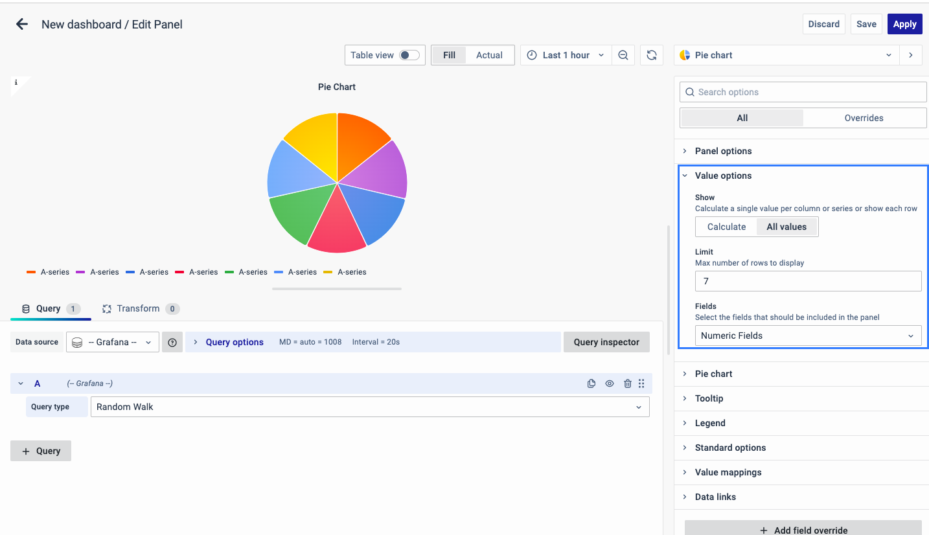Open the data source help icon
Viewport: 929px width, 535px height.
[172, 342]
